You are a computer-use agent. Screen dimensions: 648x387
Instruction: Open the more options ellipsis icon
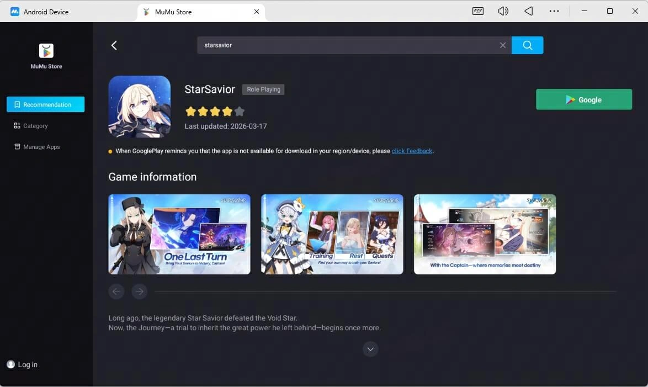point(554,10)
